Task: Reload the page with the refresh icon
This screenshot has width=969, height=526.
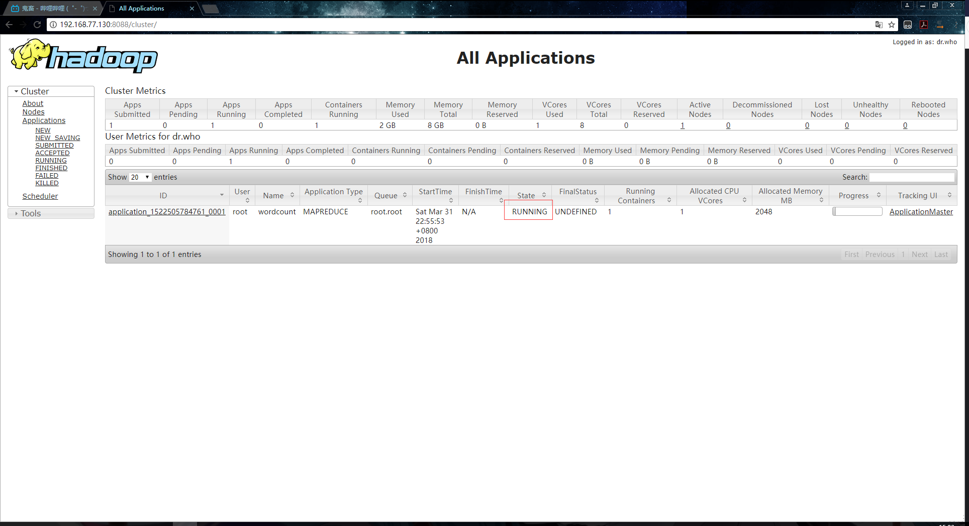Action: [37, 25]
